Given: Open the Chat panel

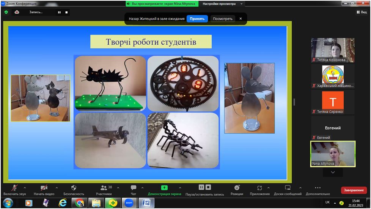Looking at the screenshot, I should click(x=134, y=188).
